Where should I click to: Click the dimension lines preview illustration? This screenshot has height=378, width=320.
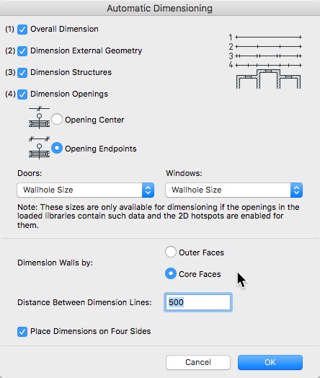265,51
